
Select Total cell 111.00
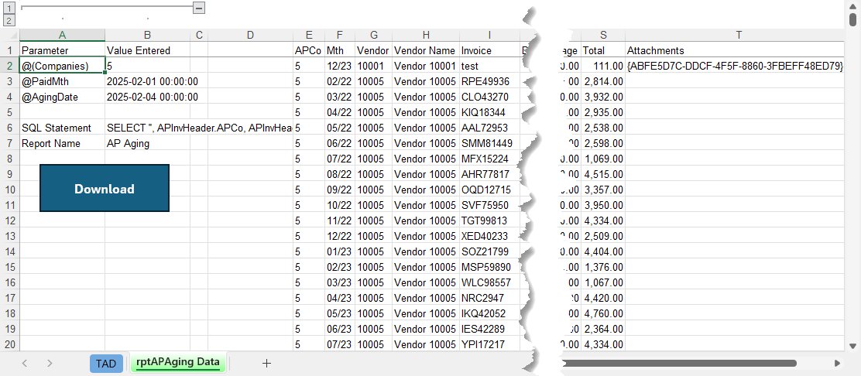pyautogui.click(x=603, y=66)
